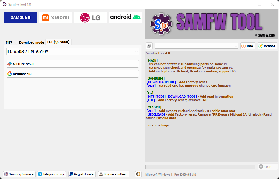This screenshot has height=179, width=279.
Task: Click the eraser icon on Factory reset
Action: pos(10,64)
